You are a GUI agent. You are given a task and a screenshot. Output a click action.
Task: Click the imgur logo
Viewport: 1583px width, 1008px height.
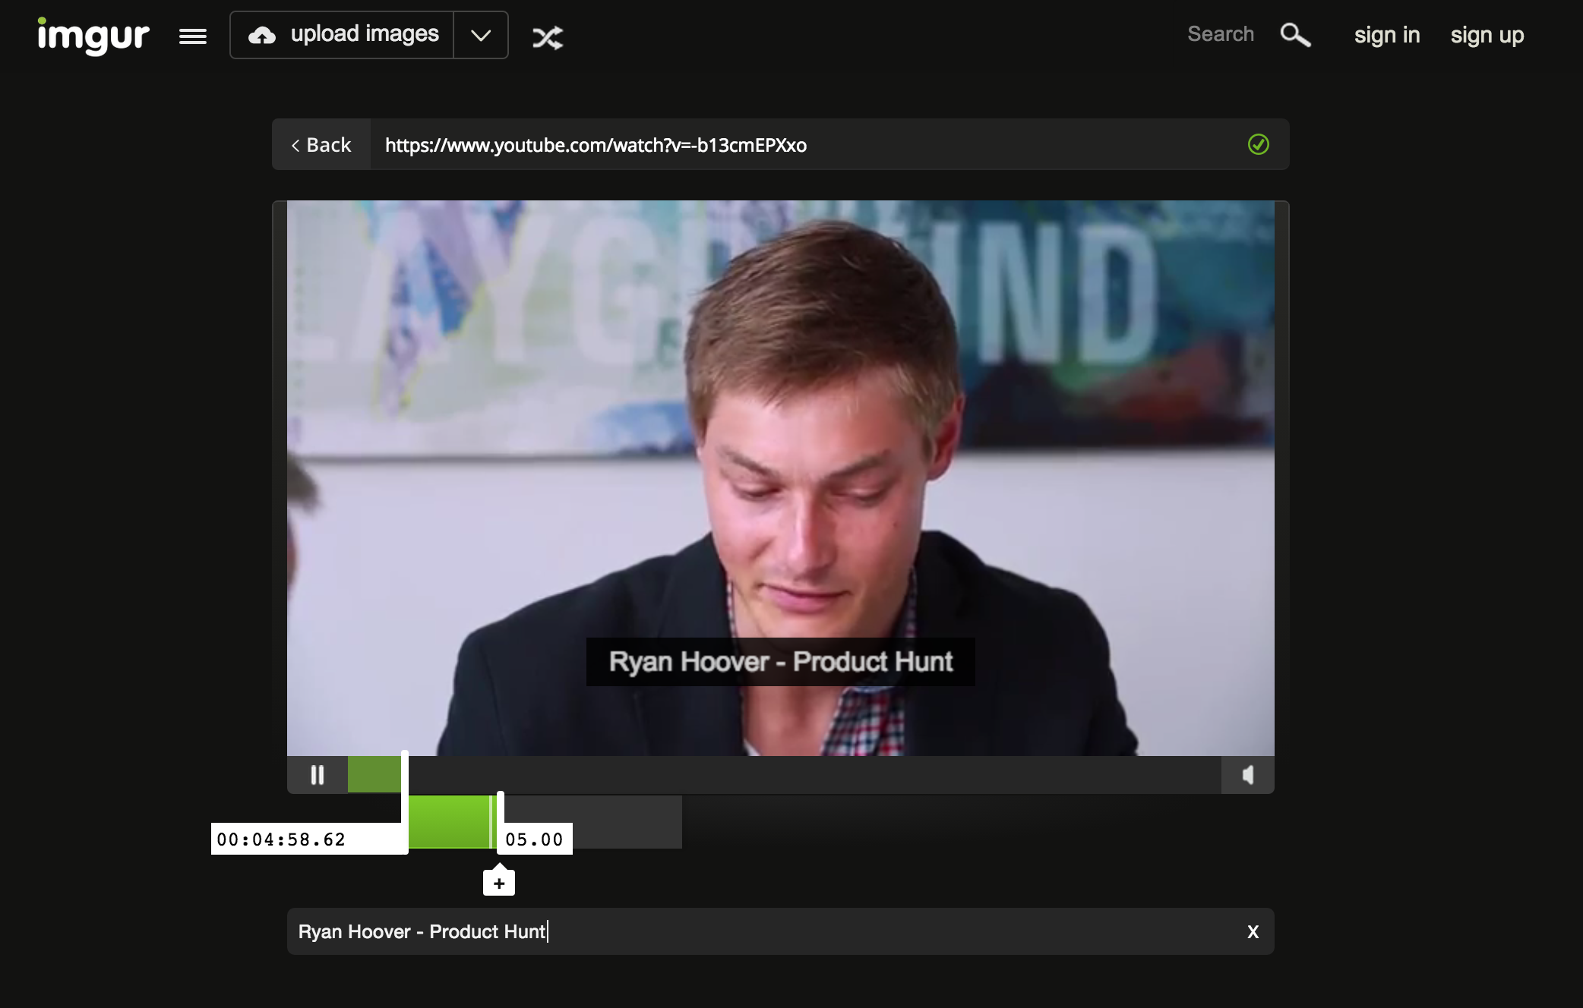(x=93, y=36)
